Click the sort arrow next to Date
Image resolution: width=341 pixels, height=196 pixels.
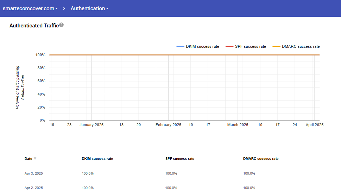(x=35, y=159)
